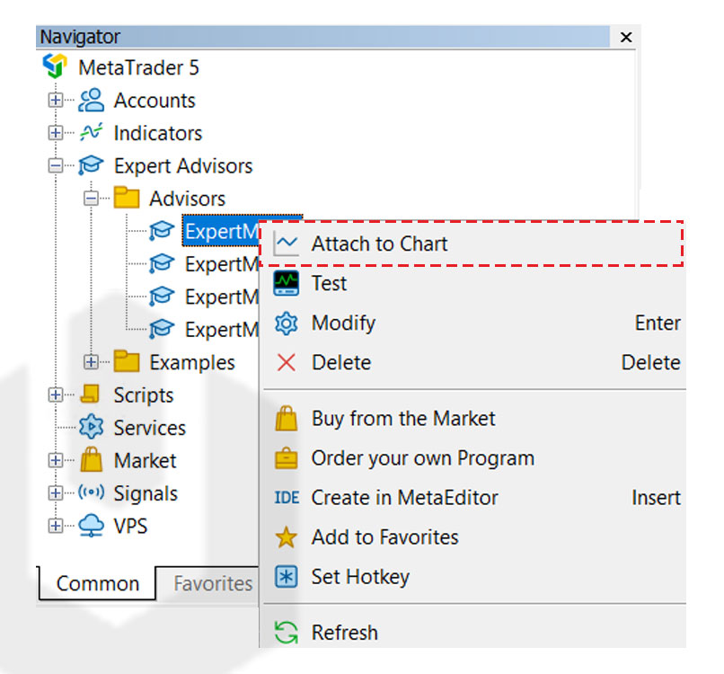Open the Common tab
The image size is (724, 674).
click(97, 584)
